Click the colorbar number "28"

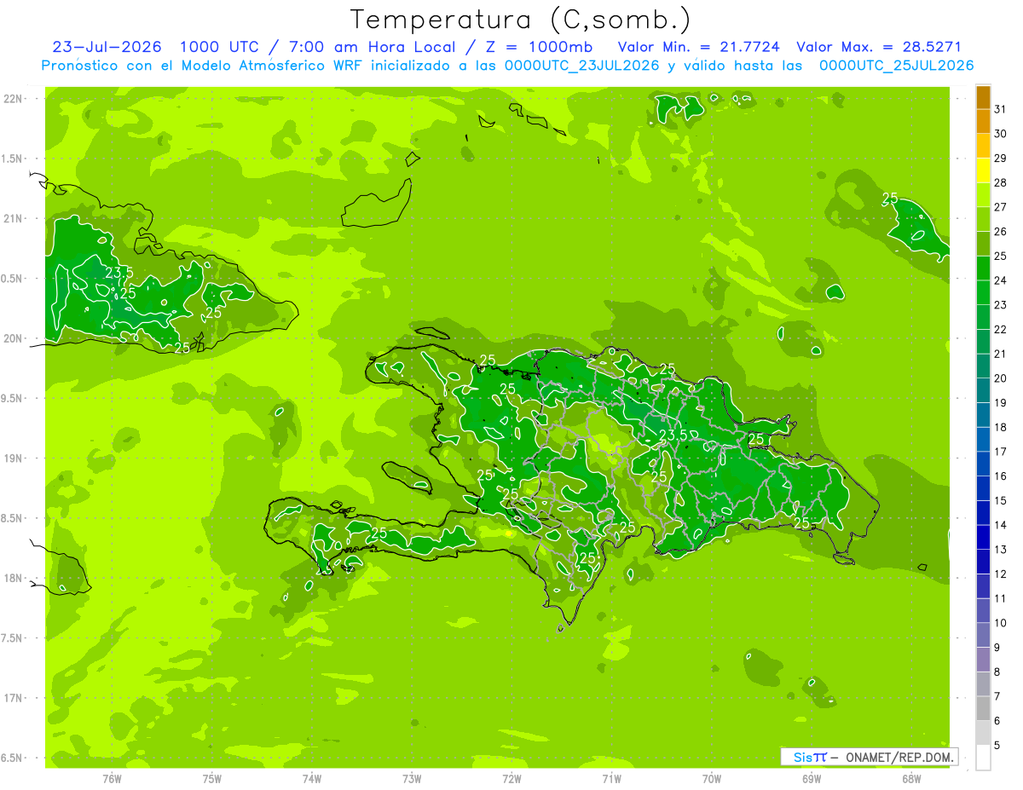[1000, 182]
